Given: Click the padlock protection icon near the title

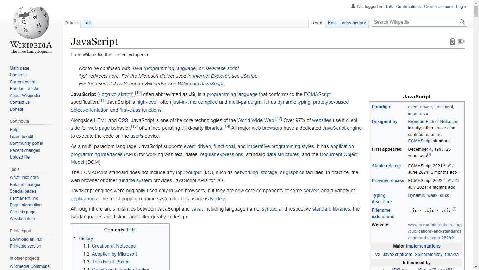Looking at the screenshot, I should coord(452,41).
